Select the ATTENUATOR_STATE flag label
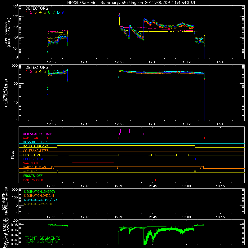 [x=38, y=134]
